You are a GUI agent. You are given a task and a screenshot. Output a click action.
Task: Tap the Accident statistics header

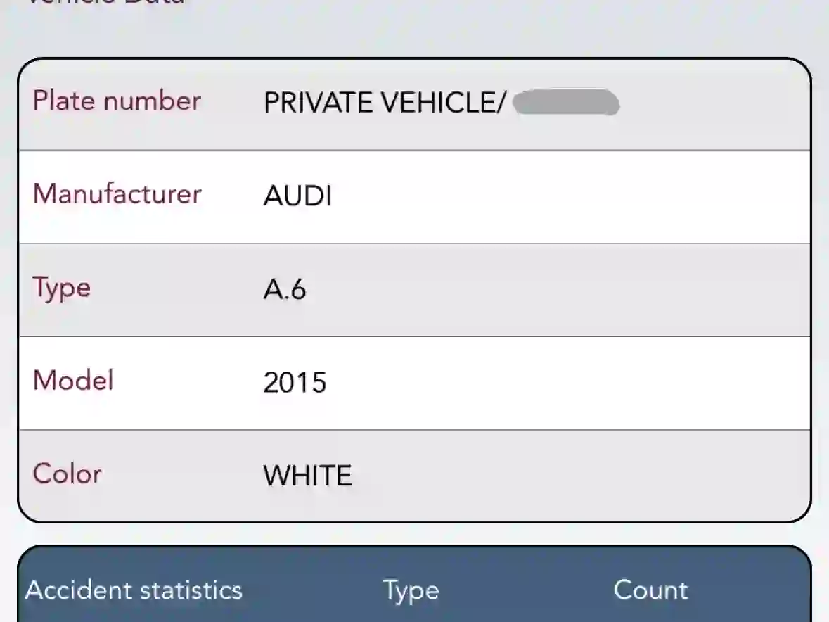[134, 590]
